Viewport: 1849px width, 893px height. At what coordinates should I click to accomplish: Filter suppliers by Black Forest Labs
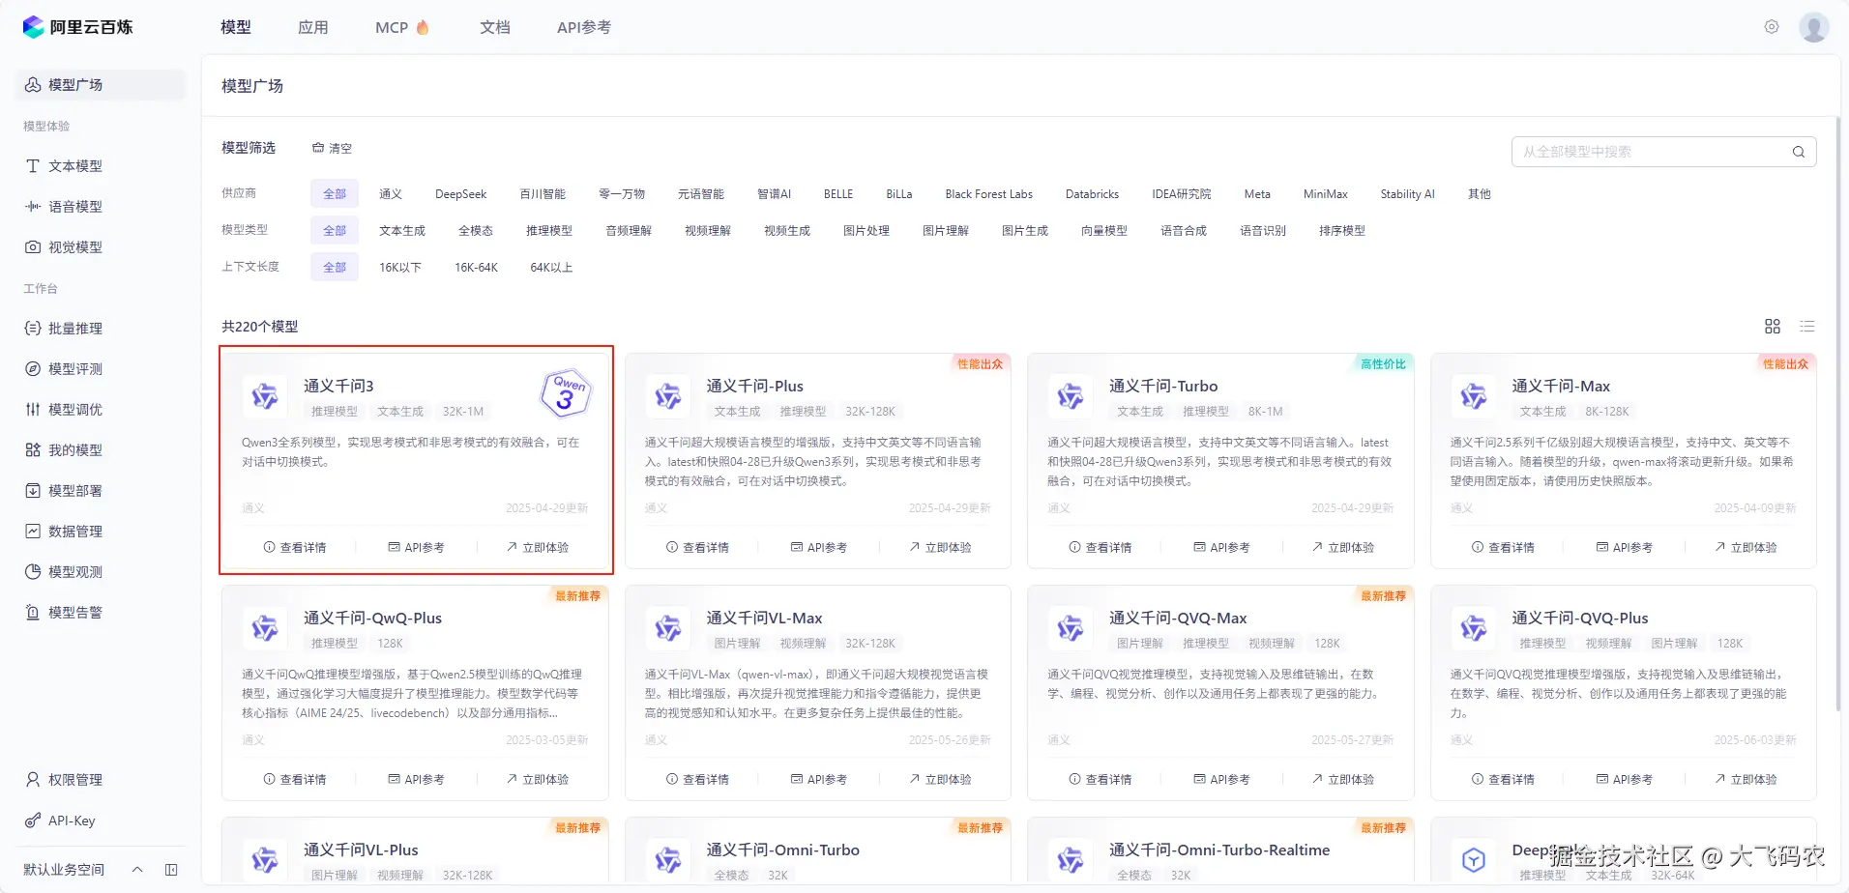pos(989,194)
